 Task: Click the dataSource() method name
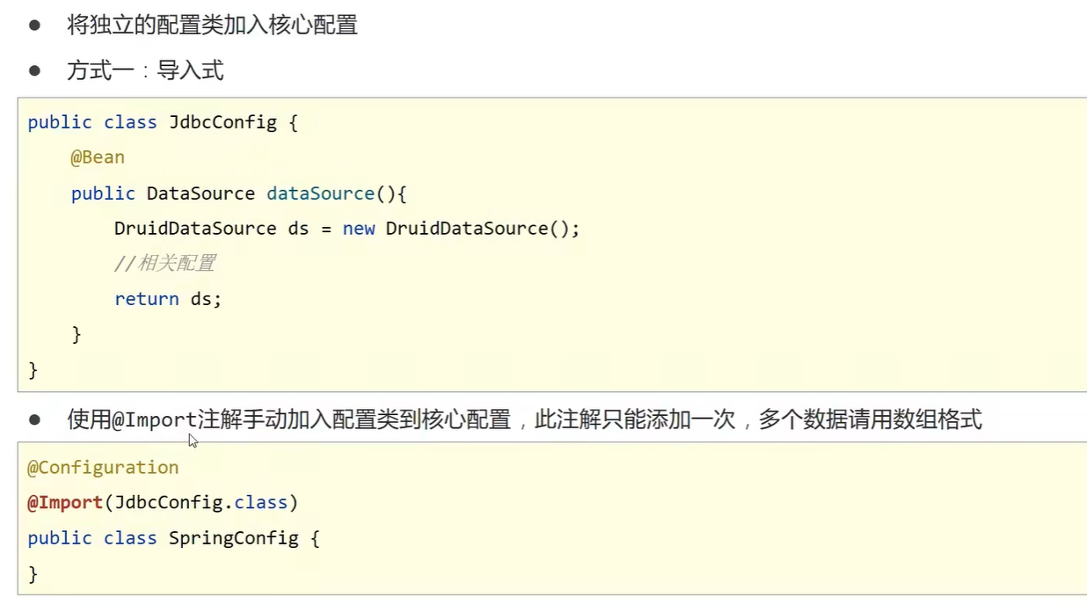coord(332,193)
